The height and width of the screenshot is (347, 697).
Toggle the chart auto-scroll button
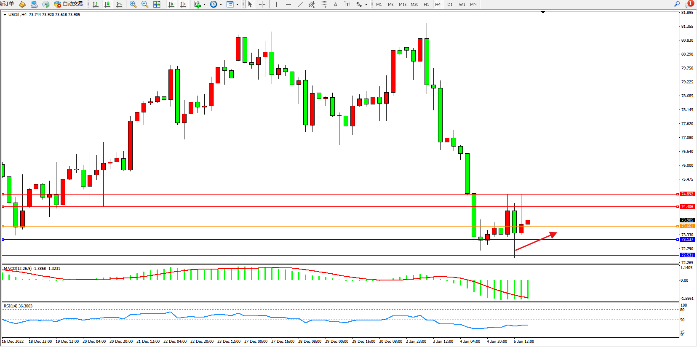tap(171, 4)
